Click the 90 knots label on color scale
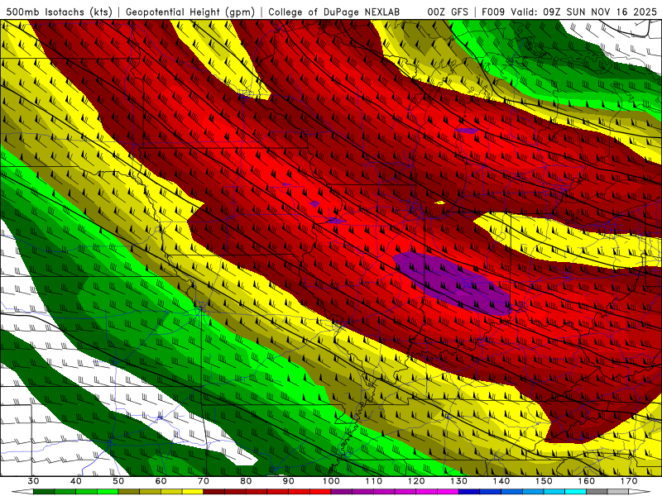The width and height of the screenshot is (662, 496). pos(289,481)
